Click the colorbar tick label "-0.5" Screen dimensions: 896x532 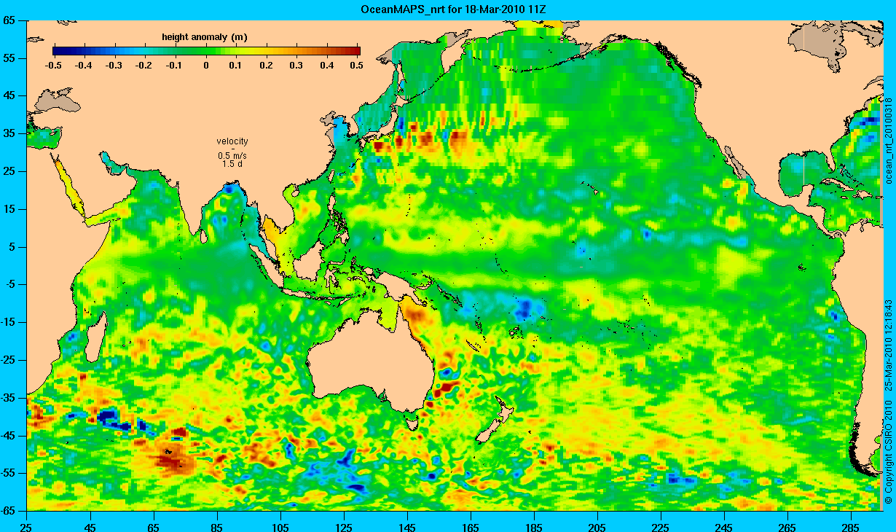[x=53, y=66]
